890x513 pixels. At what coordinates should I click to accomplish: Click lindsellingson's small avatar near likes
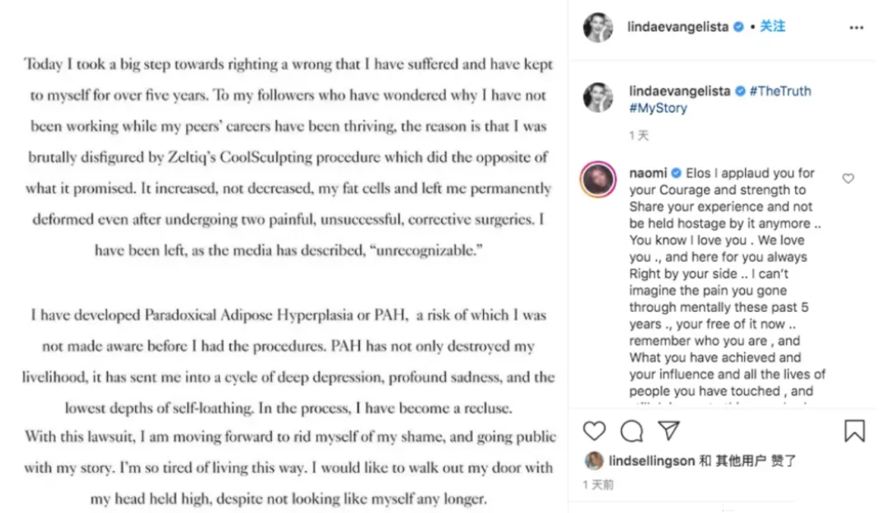pyautogui.click(x=593, y=461)
